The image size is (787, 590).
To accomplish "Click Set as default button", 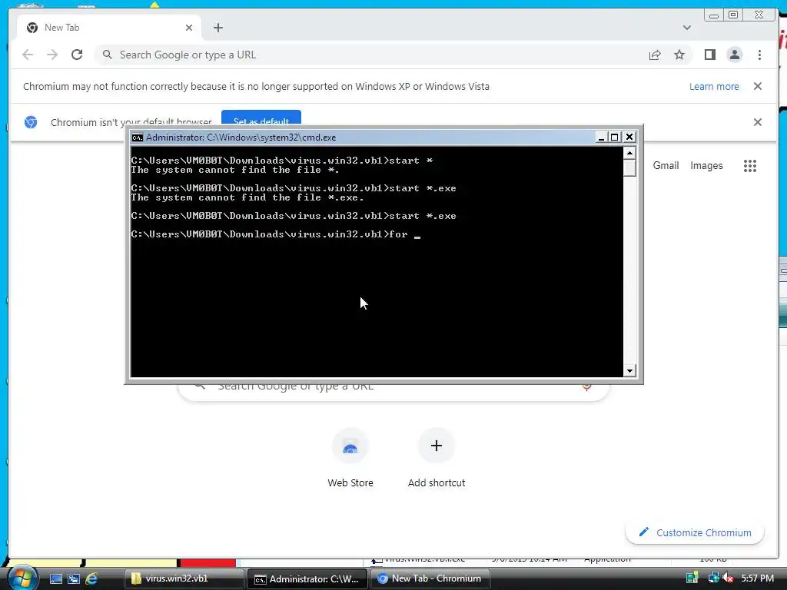I will tap(261, 118).
